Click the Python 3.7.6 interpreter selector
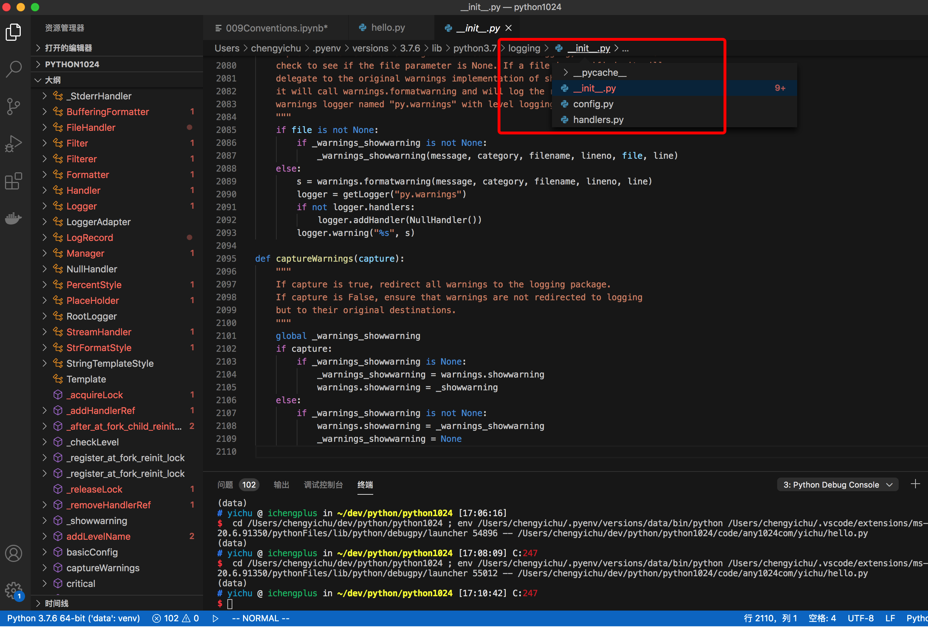Viewport: 928px width, 627px height. pyautogui.click(x=74, y=619)
